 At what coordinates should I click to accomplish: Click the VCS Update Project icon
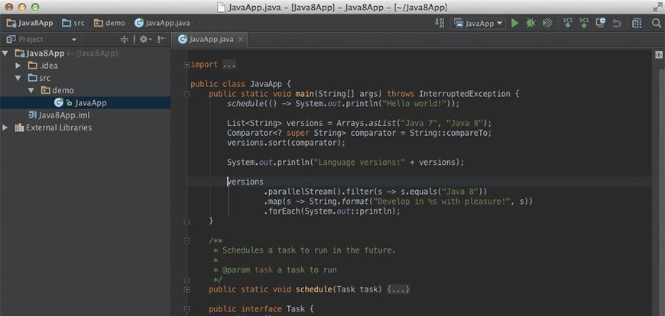pyautogui.click(x=568, y=23)
